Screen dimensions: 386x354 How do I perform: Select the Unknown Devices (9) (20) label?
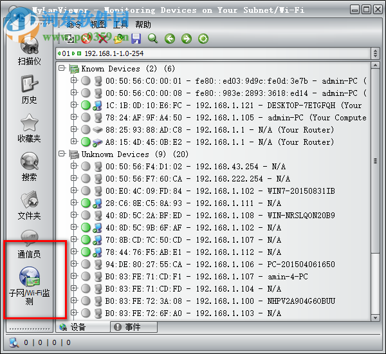tap(135, 154)
